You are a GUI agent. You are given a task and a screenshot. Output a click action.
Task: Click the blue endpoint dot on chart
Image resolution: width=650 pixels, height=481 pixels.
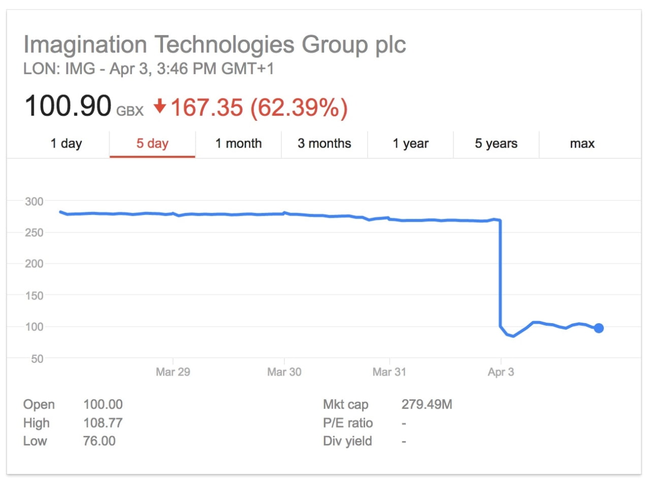[599, 328]
